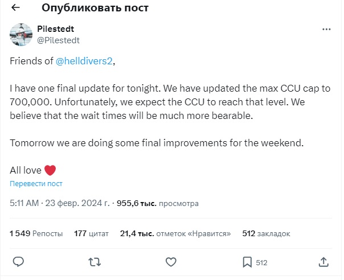The height and width of the screenshot is (280, 344).
Task: Open the @Pilestedt handle link
Action: click(x=59, y=40)
